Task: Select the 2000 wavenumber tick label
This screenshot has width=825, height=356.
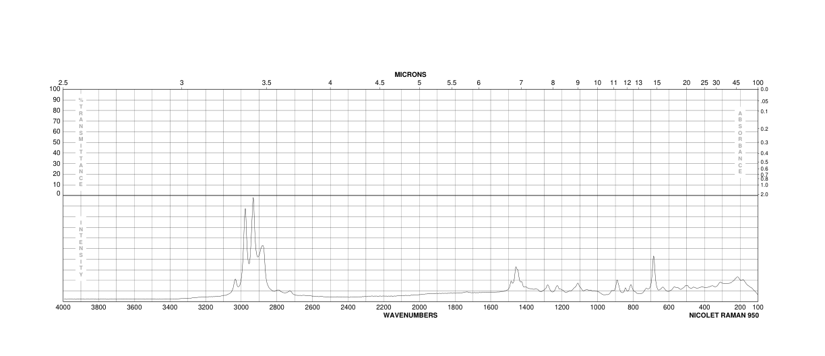Action: click(x=419, y=307)
